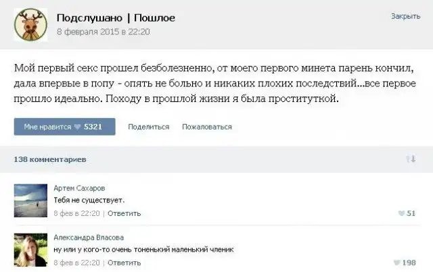Click the timestamp on Александра Власова's comment
The height and width of the screenshot is (272, 433).
pyautogui.click(x=76, y=263)
